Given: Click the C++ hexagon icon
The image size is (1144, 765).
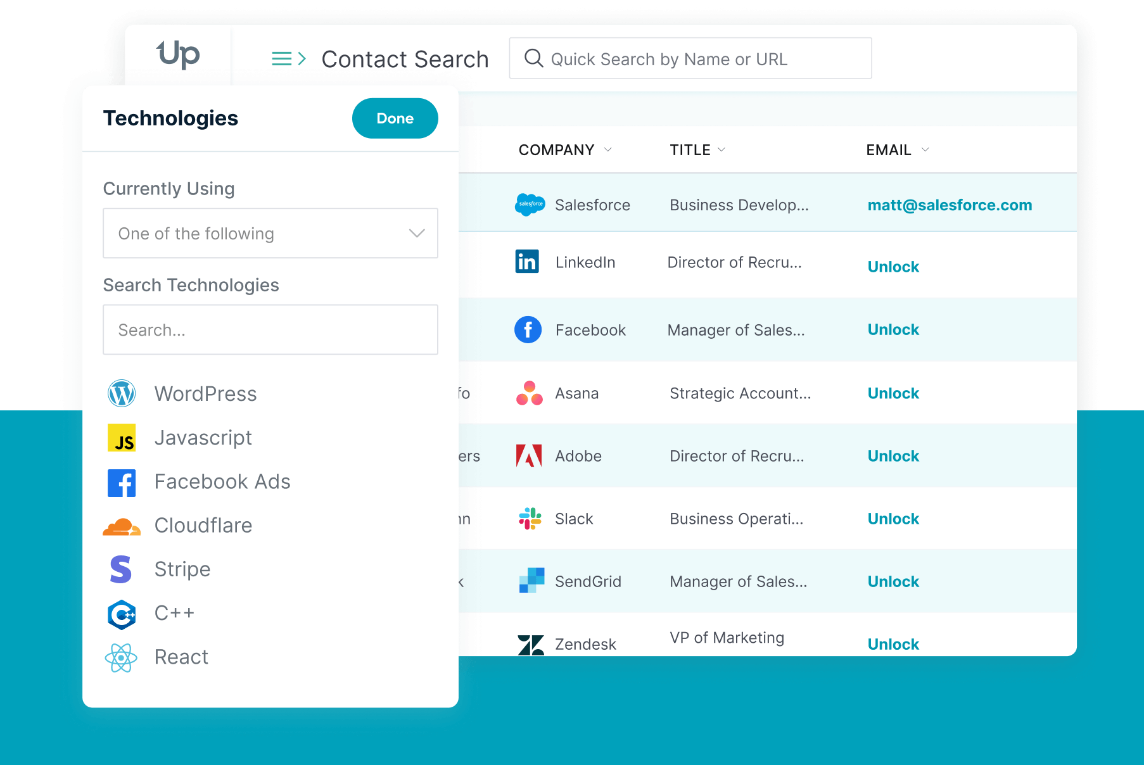Looking at the screenshot, I should [122, 614].
